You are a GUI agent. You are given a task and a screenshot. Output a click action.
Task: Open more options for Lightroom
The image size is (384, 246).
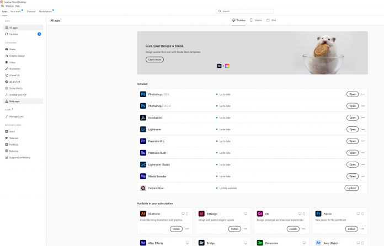click(363, 129)
